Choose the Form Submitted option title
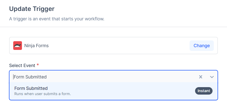Image resolution: width=227 pixels, height=106 pixels. coord(31,88)
